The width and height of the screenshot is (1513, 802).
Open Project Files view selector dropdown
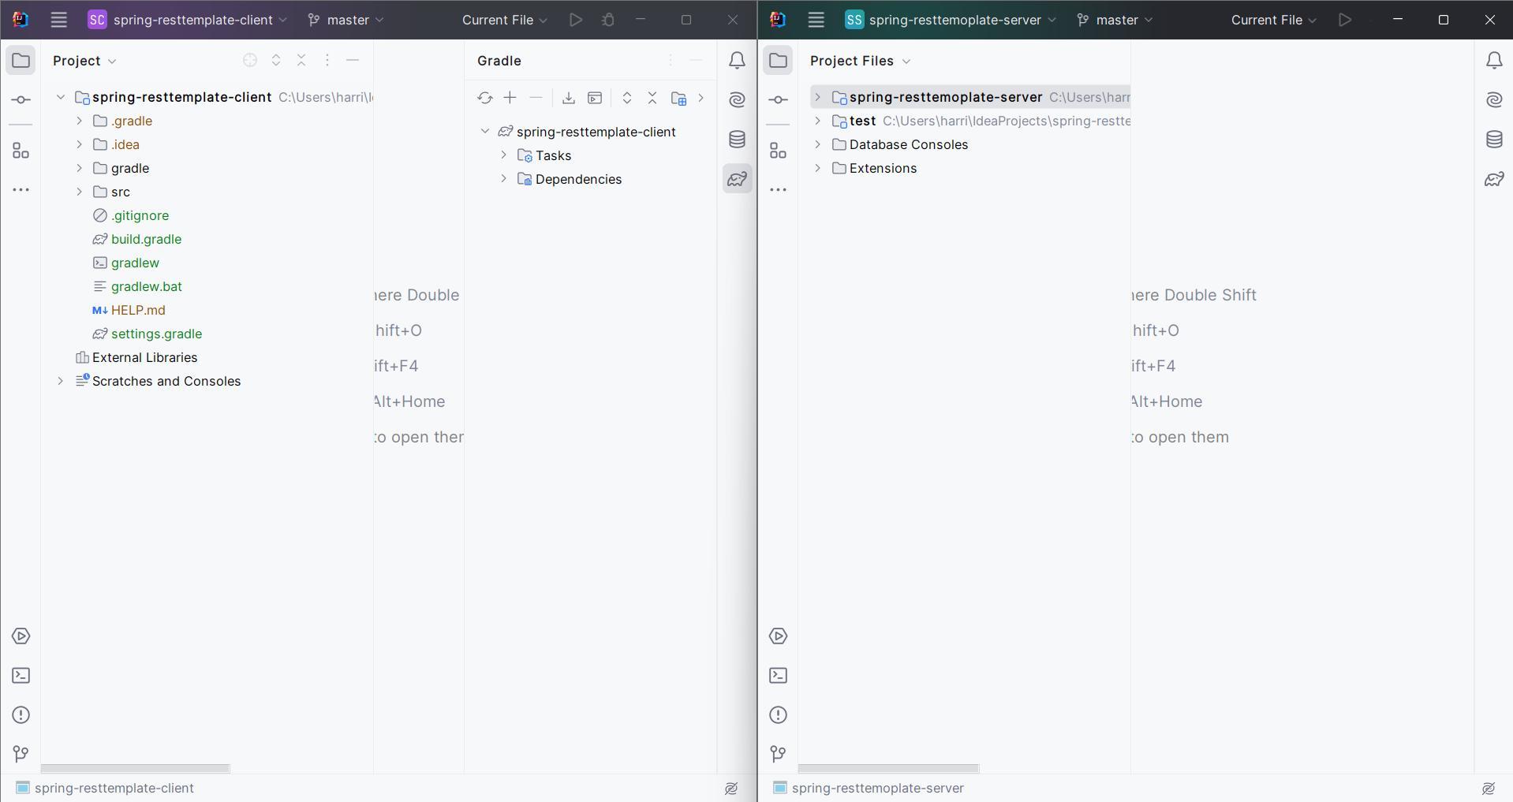pos(860,61)
